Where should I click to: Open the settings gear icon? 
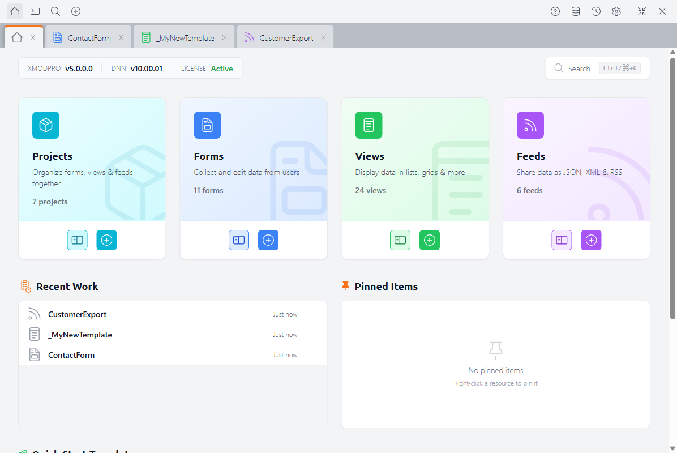point(616,11)
